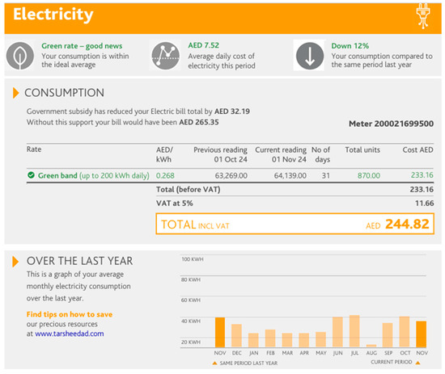Click the green leaf rate icon

[20, 56]
